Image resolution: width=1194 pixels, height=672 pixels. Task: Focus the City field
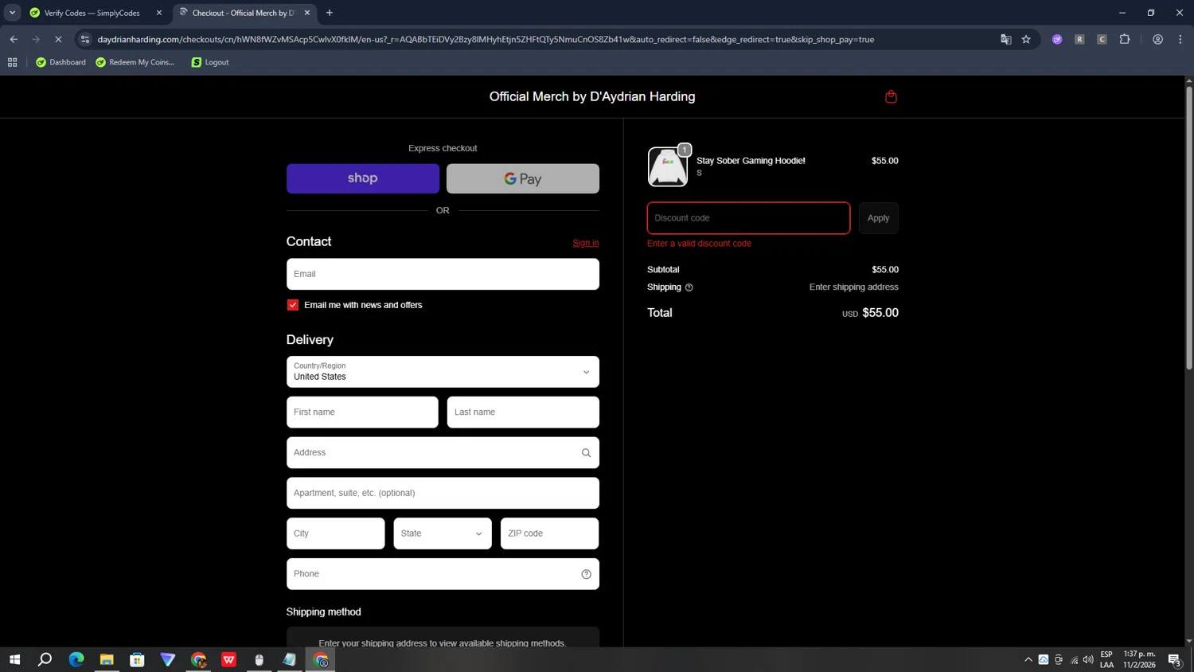[335, 533]
